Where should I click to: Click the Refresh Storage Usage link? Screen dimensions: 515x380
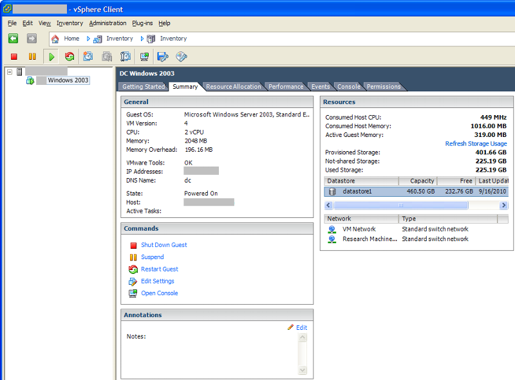click(x=476, y=143)
